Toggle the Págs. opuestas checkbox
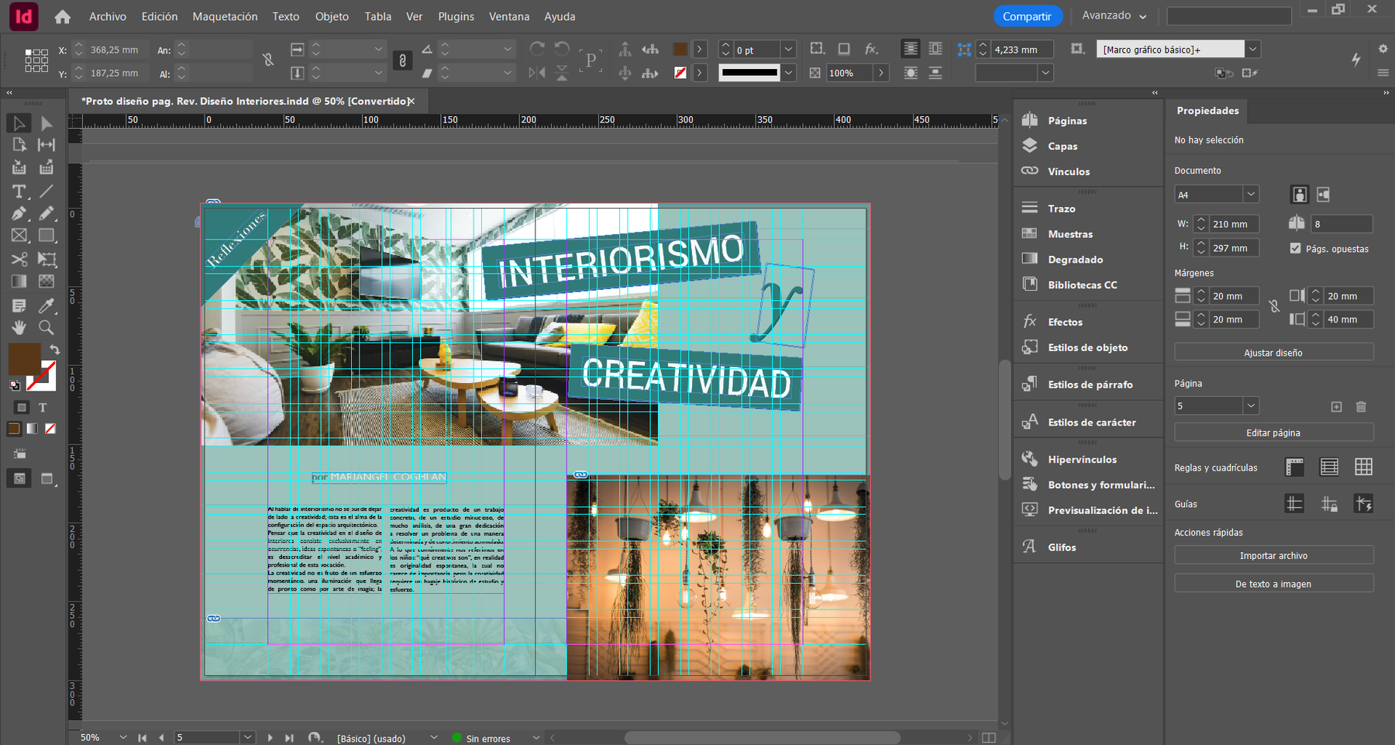Screen dimensions: 1395x745 pyautogui.click(x=1295, y=248)
